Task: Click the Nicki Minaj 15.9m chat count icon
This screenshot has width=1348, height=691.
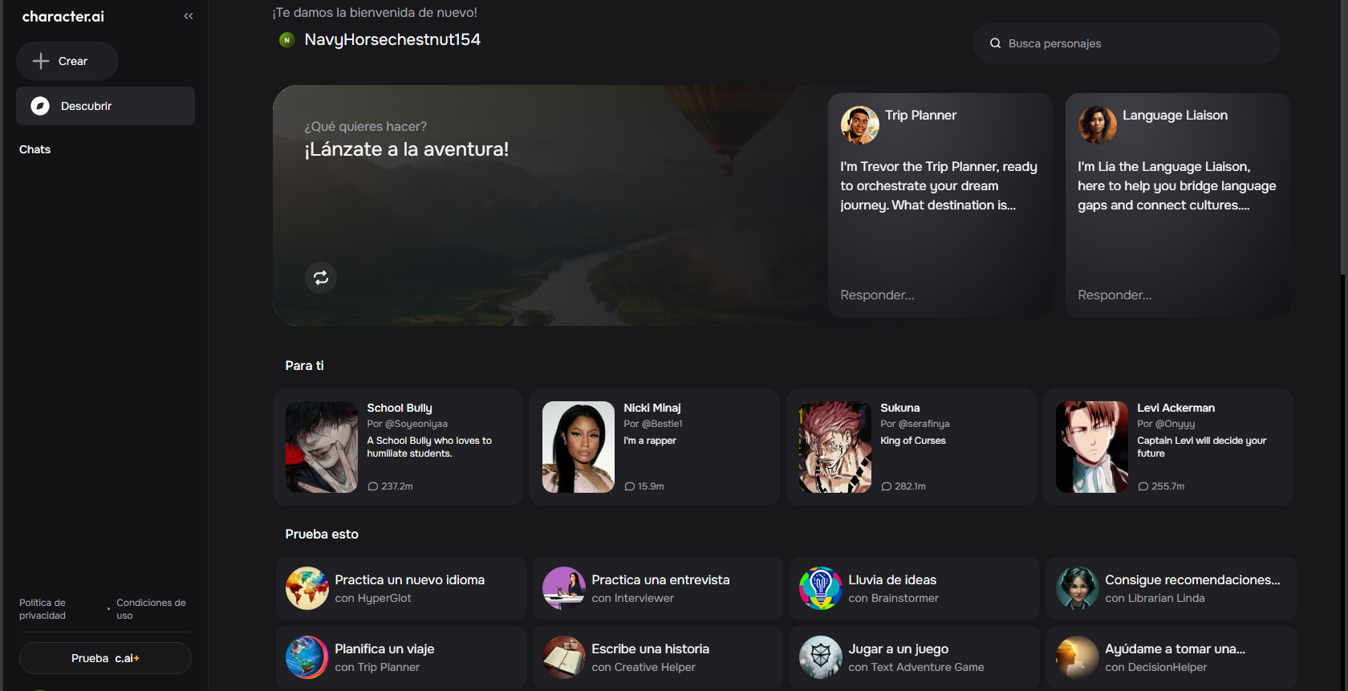Action: click(630, 486)
